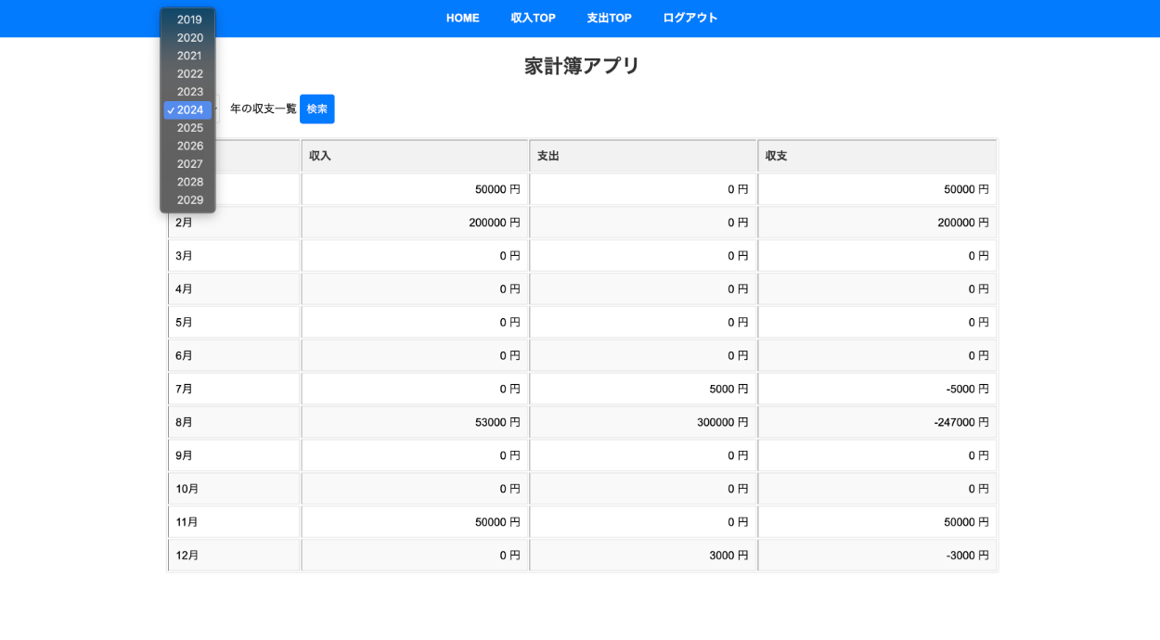Viewport: 1160px width, 640px height.
Task: Choose 2027 in the year options
Action: point(189,164)
